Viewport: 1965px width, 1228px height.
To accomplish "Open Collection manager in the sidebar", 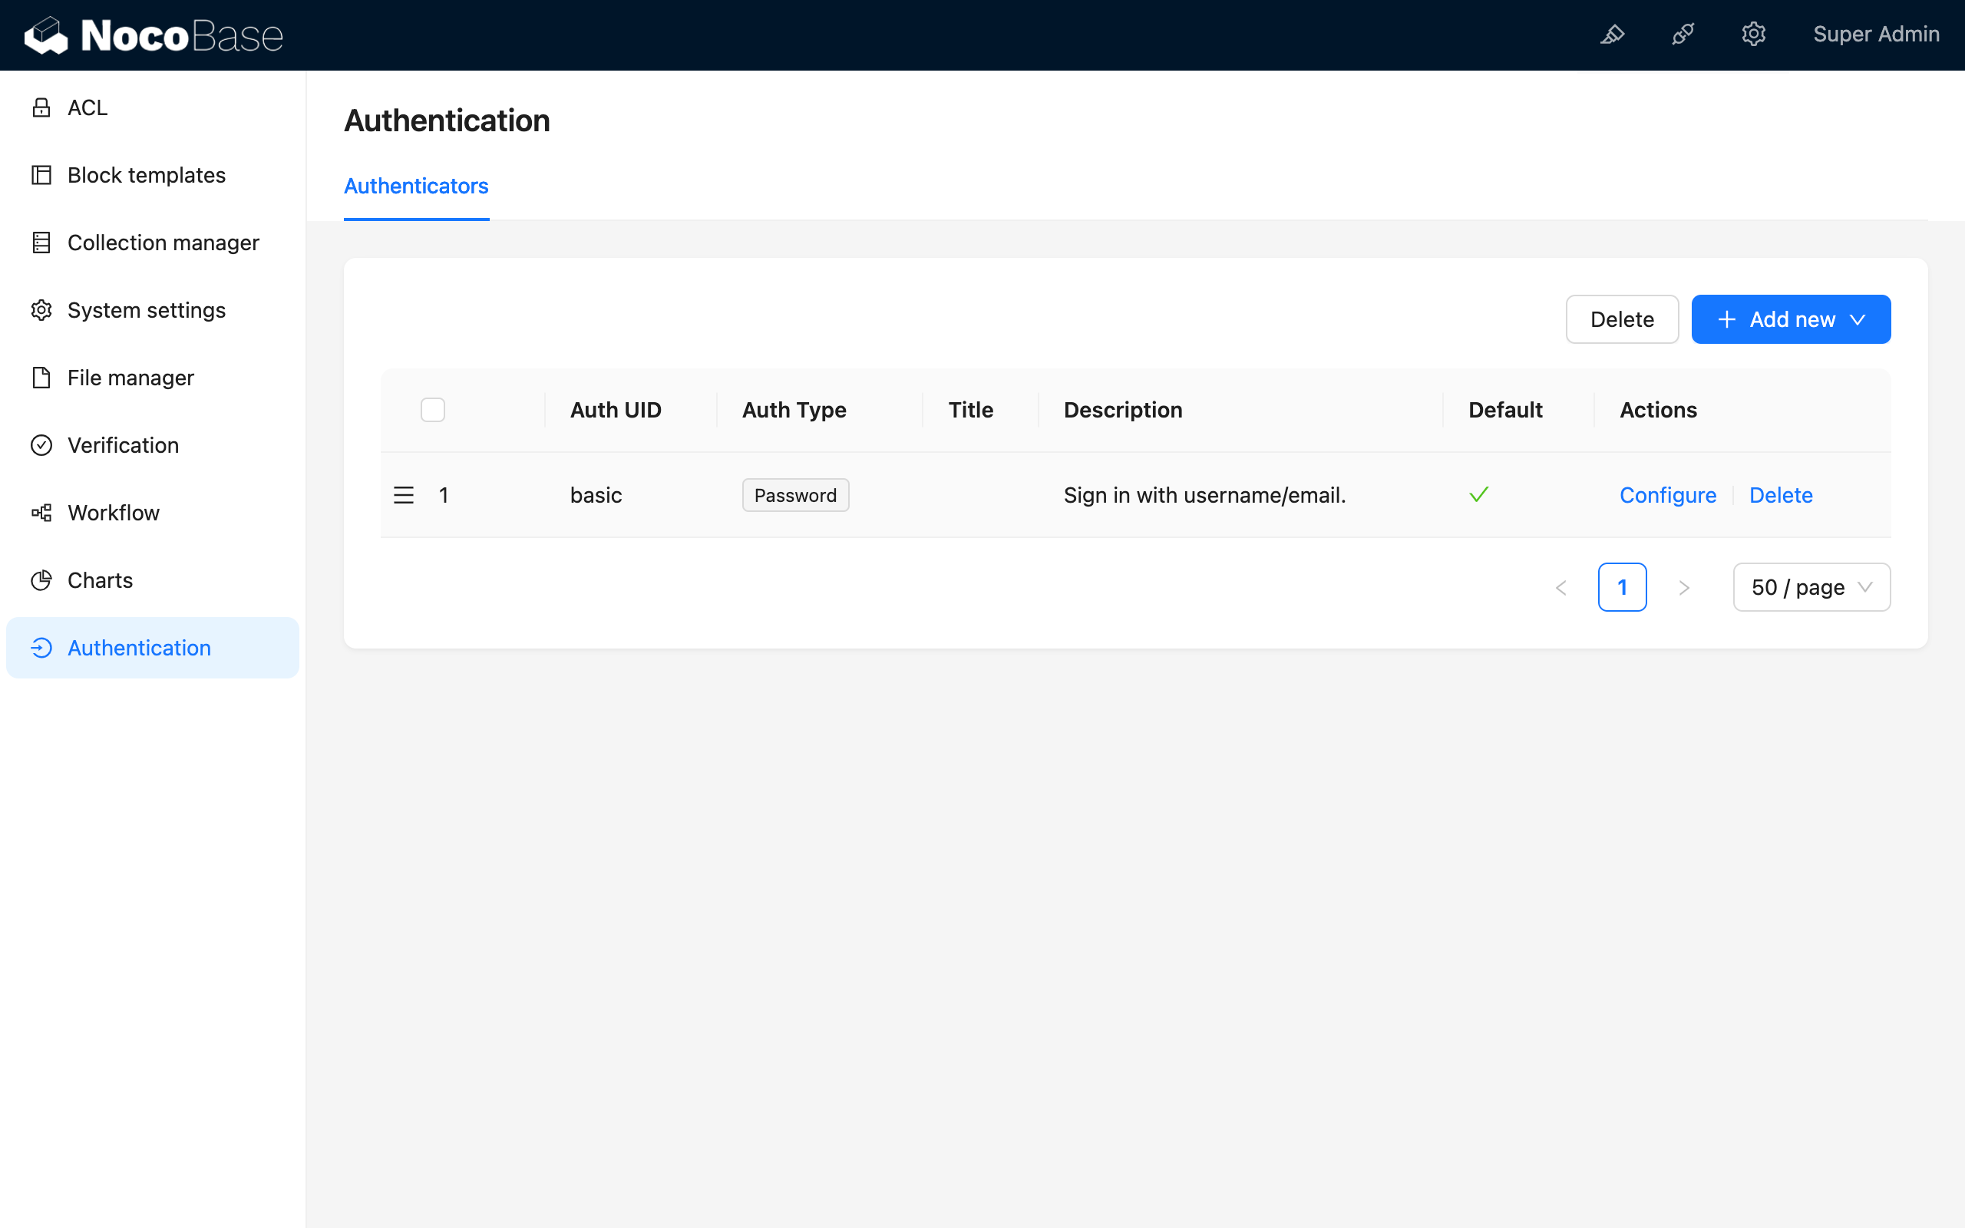I will pyautogui.click(x=163, y=243).
